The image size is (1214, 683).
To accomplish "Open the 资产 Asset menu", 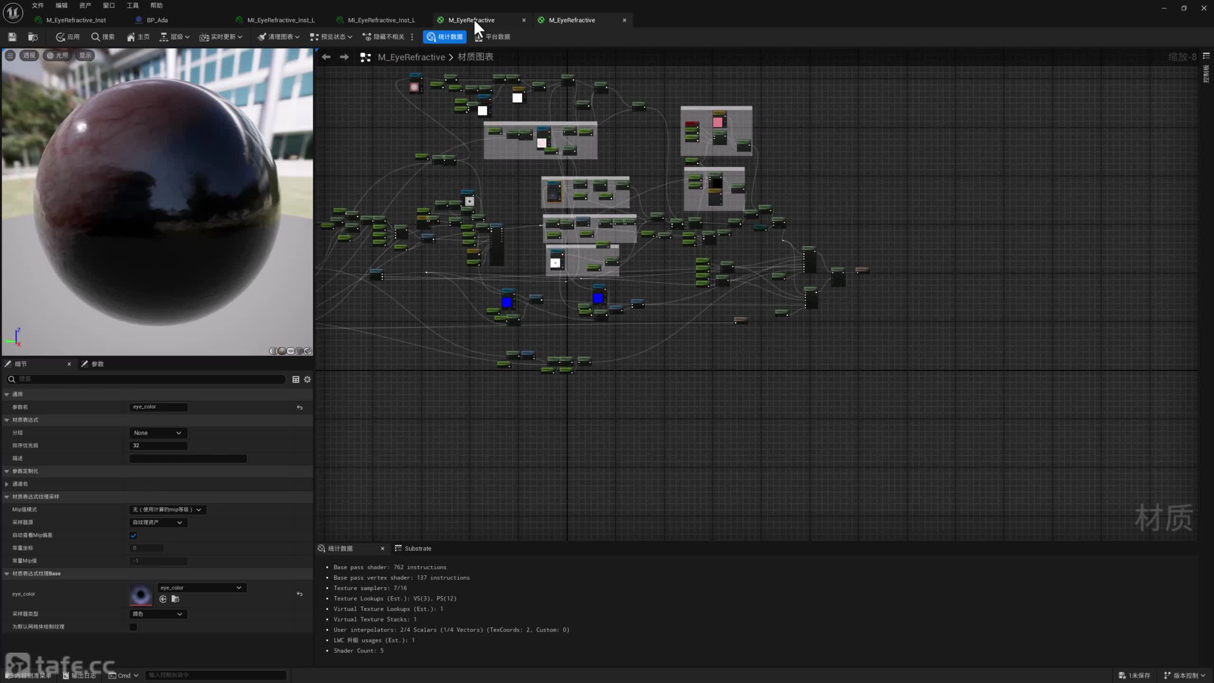I will tap(85, 6).
